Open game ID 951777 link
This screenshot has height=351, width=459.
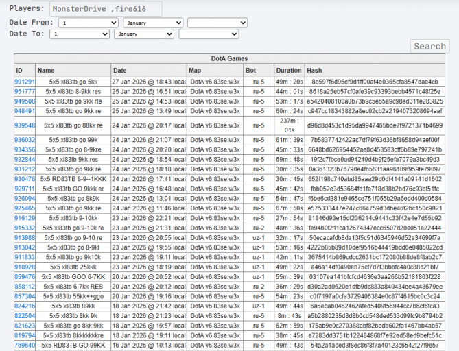click(25, 92)
